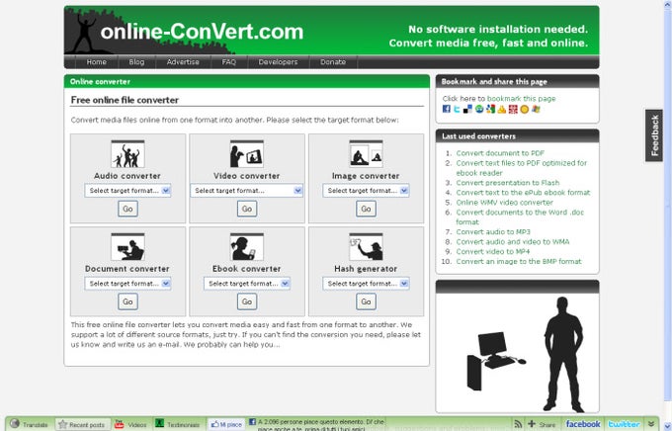Open 'Convert documents to the Word .doc format'
Image resolution: width=672 pixels, height=431 pixels.
click(520, 217)
